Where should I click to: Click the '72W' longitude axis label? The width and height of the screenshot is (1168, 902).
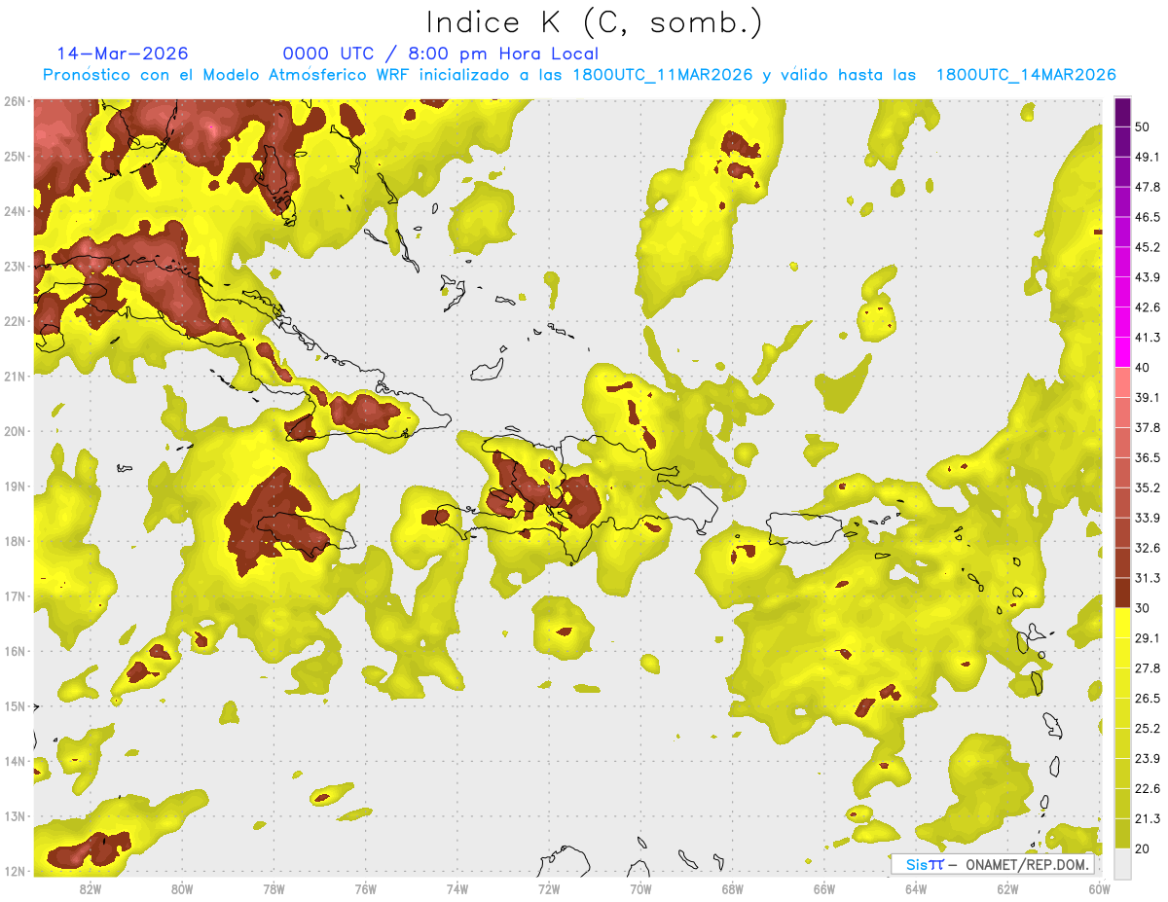pyautogui.click(x=549, y=889)
